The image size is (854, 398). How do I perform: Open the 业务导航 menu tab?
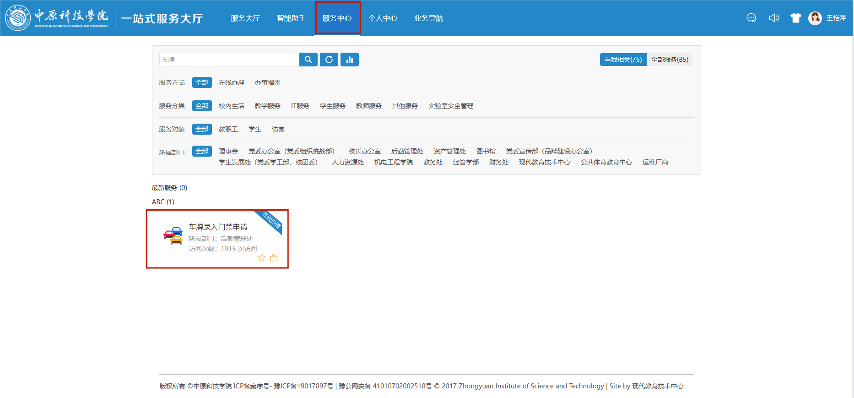428,18
